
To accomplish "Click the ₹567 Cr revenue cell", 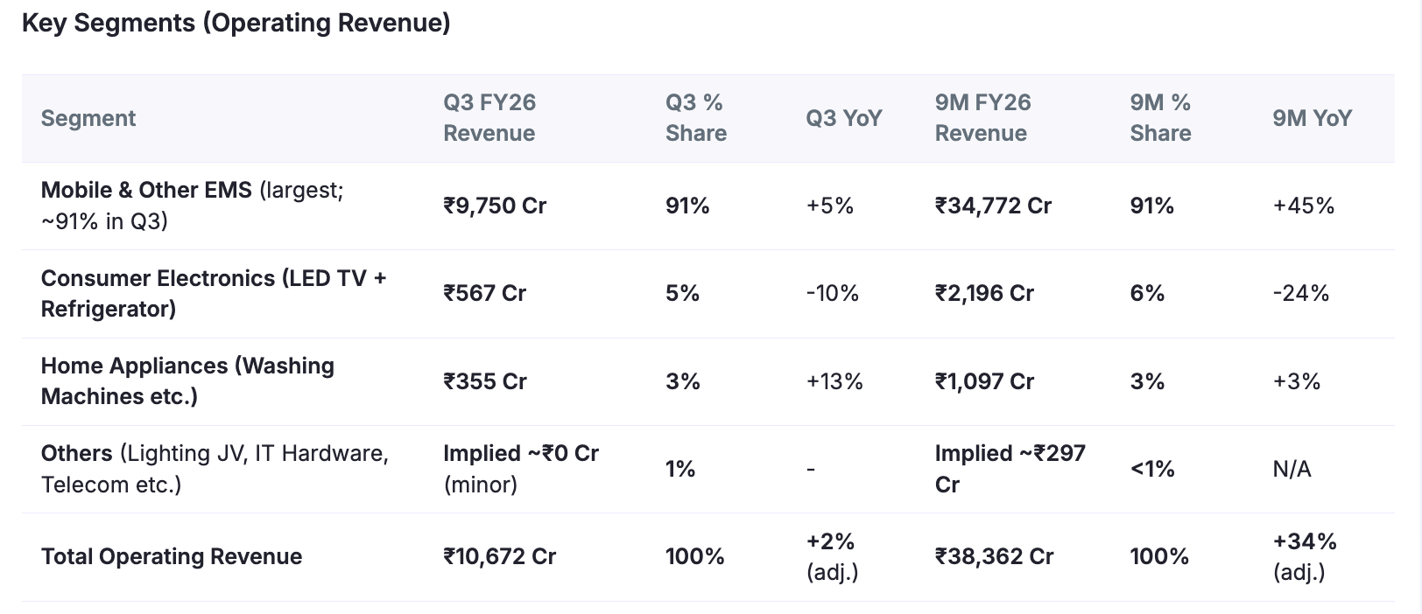I will [x=484, y=293].
